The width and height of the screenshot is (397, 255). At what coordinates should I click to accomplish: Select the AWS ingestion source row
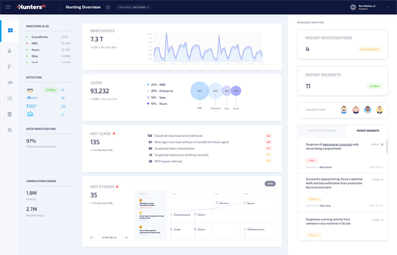tap(48, 44)
